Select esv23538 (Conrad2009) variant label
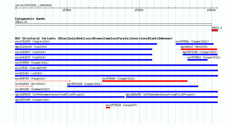 click(x=31, y=68)
